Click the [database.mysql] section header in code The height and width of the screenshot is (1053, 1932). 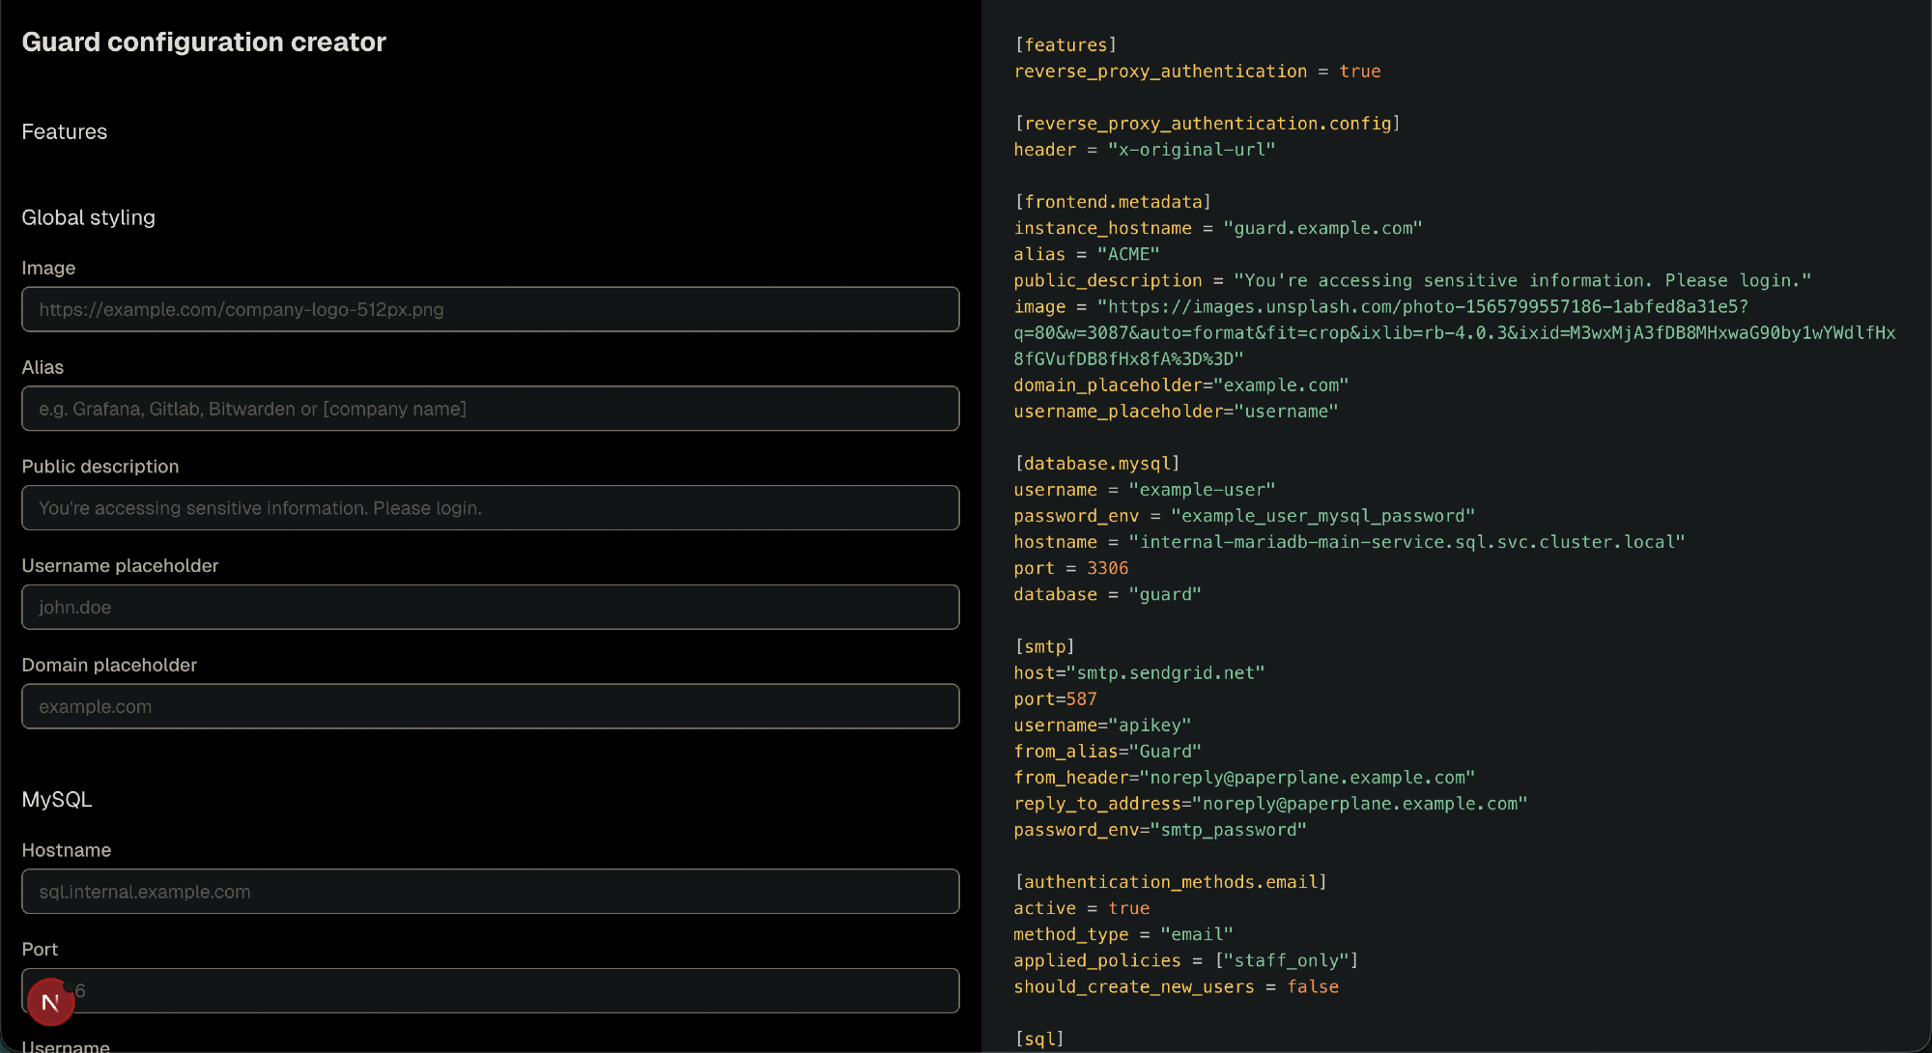[x=1096, y=464]
